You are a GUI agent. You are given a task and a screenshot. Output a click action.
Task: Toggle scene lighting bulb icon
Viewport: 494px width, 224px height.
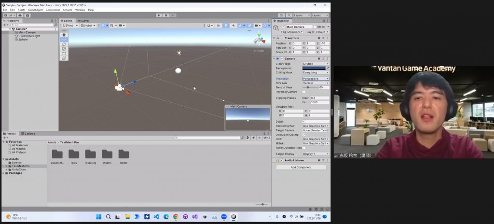point(226,25)
